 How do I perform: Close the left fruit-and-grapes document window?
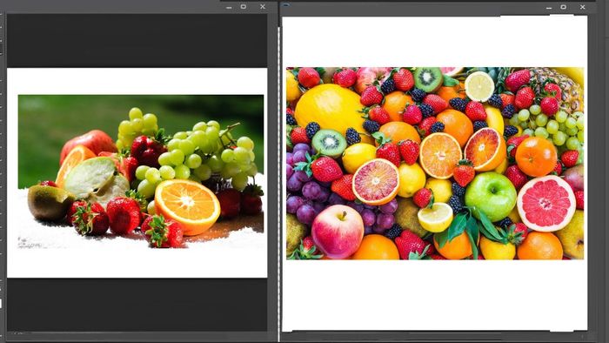263,7
